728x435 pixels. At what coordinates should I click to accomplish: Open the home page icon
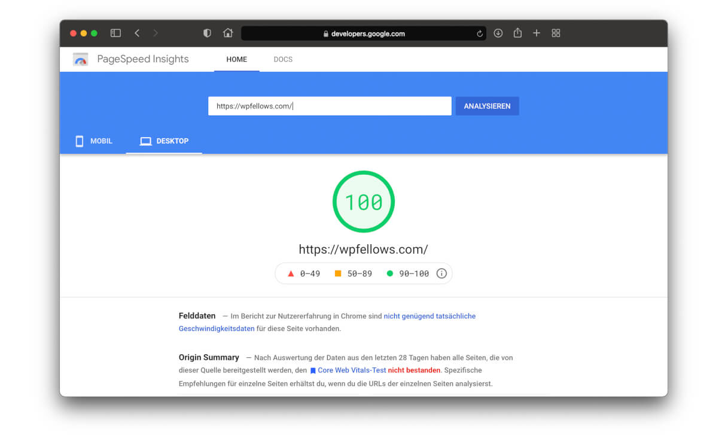pos(228,33)
